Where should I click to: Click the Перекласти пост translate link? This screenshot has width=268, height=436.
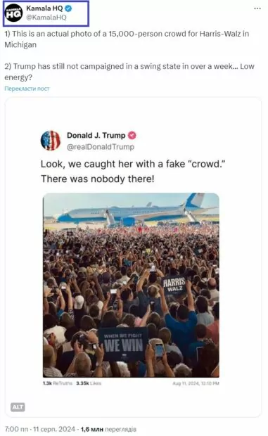[27, 89]
